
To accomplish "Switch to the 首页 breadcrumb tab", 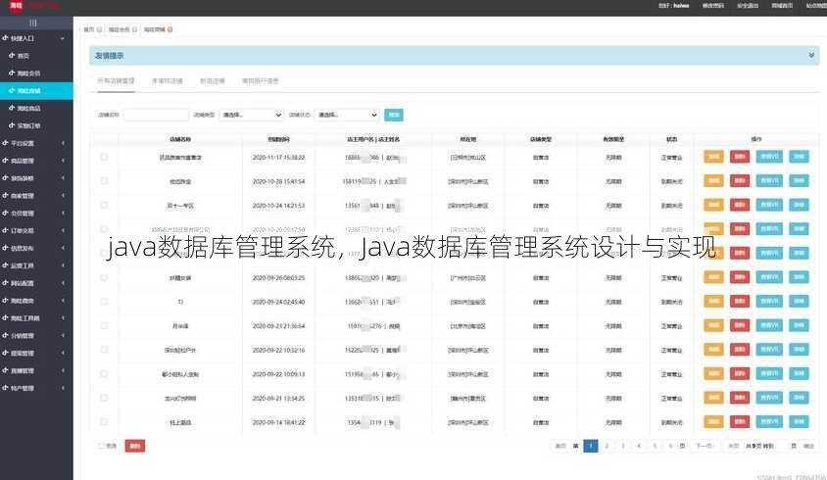I will coord(88,30).
